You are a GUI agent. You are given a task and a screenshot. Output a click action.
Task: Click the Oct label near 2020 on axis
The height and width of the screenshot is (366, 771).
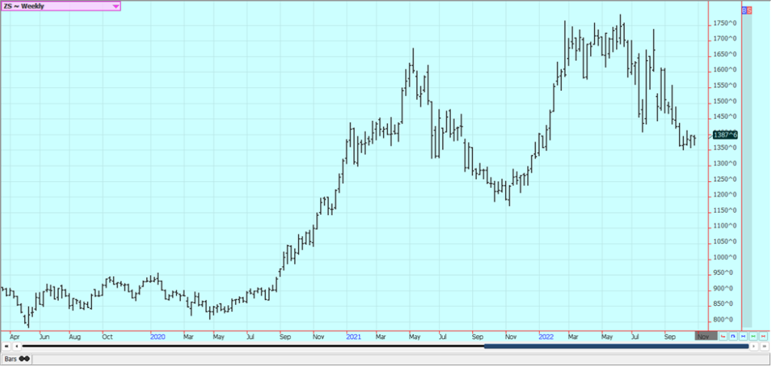(107, 337)
